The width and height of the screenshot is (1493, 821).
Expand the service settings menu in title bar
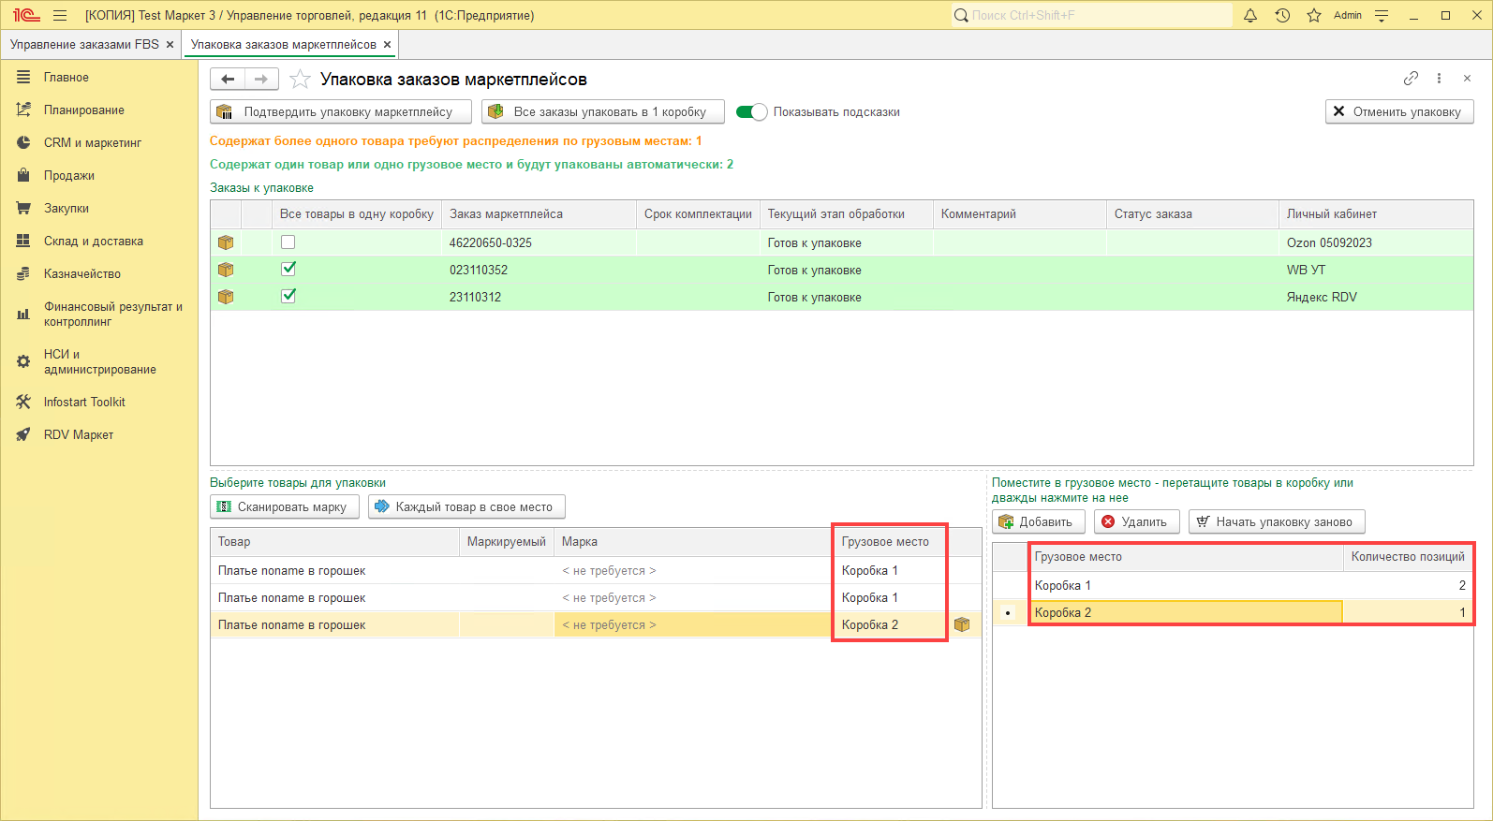coord(1382,15)
